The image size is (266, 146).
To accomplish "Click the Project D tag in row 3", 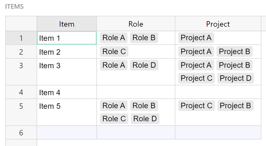I will tap(235, 78).
